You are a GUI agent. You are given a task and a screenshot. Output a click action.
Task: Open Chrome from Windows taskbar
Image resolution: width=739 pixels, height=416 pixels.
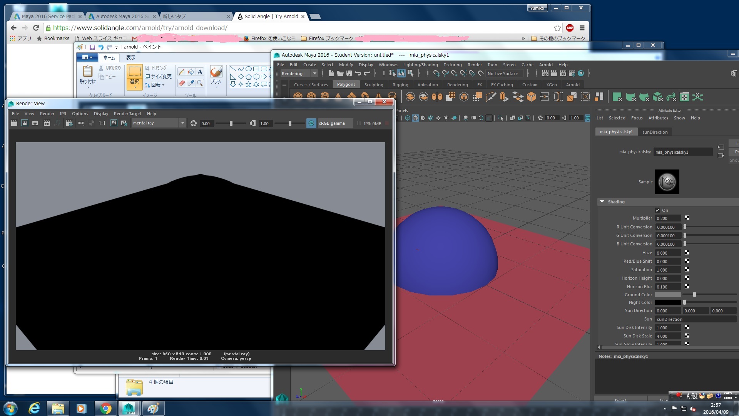click(x=105, y=408)
